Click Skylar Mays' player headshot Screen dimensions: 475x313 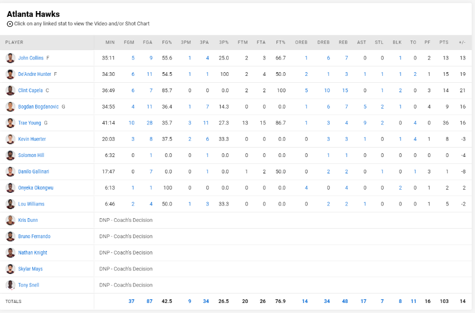(x=11, y=269)
